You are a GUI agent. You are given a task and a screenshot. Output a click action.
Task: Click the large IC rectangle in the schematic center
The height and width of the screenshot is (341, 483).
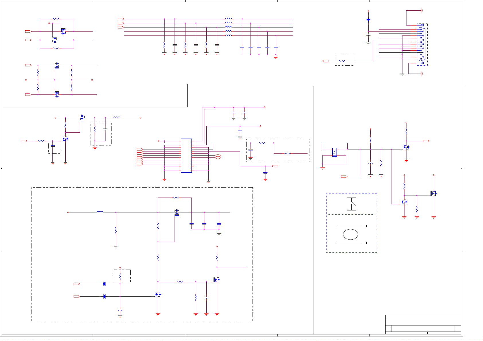[x=186, y=155]
